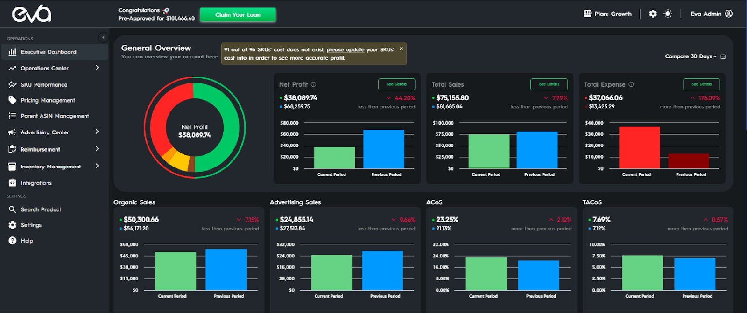Click the $68,259.75 previous Net Profit value
Image resolution: width=747 pixels, height=313 pixels.
(x=297, y=107)
